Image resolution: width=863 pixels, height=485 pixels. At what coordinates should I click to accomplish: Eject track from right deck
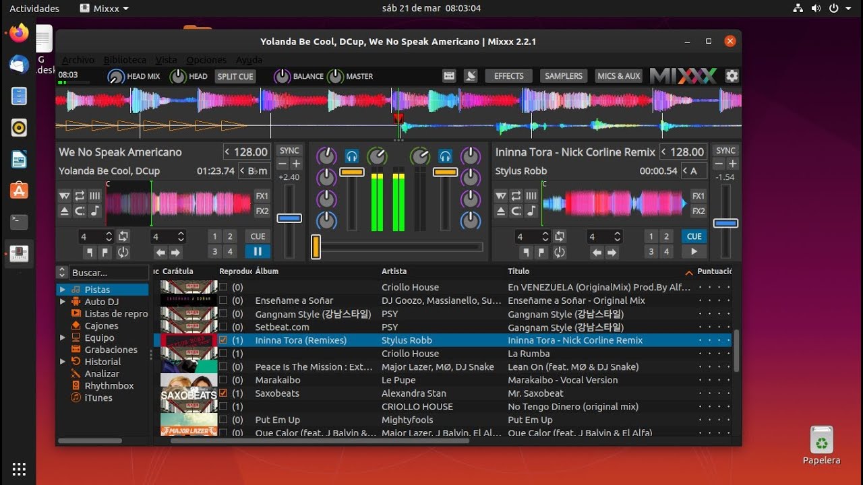(x=501, y=211)
